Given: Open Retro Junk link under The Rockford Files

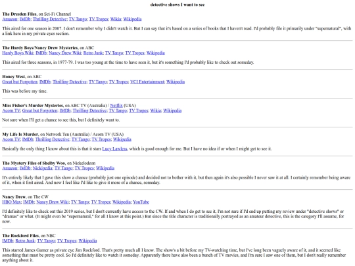Looking at the screenshot, I should (25, 241).
